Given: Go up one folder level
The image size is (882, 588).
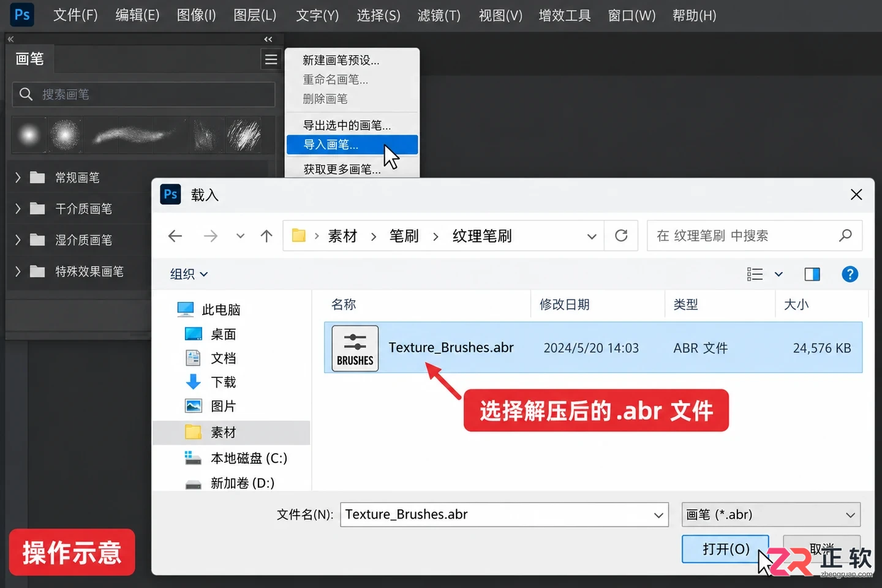Looking at the screenshot, I should 266,236.
